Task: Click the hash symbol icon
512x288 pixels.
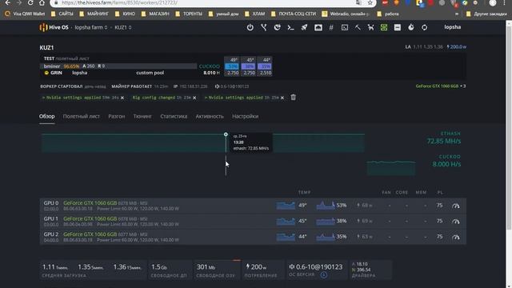Action: click(x=331, y=27)
